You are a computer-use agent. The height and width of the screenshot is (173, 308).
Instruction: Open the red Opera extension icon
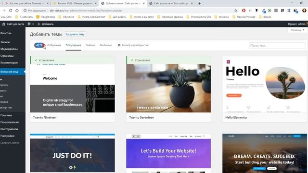244,11
